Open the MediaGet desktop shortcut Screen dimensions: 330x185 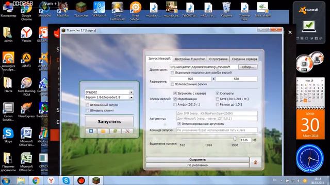tap(45, 9)
